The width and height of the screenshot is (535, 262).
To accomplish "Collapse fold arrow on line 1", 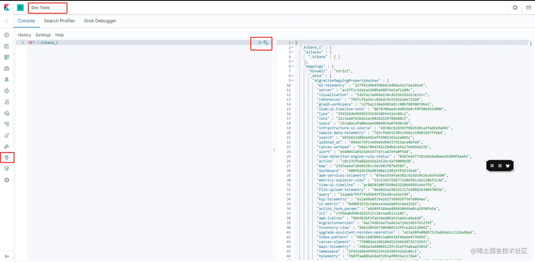I will [x=293, y=42].
